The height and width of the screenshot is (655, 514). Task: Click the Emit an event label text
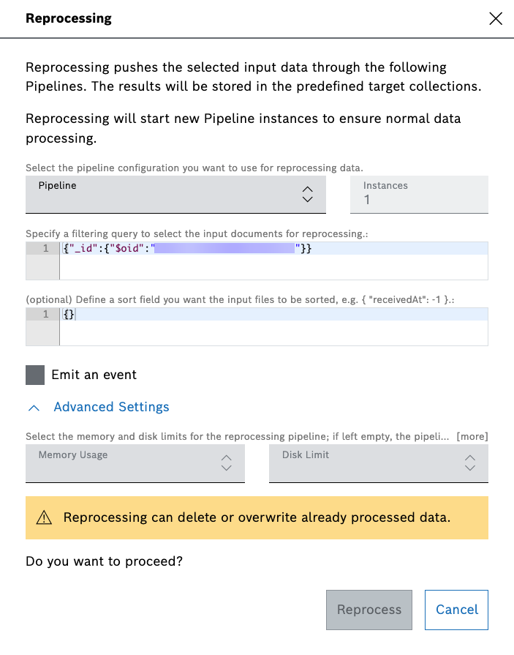[x=94, y=375]
